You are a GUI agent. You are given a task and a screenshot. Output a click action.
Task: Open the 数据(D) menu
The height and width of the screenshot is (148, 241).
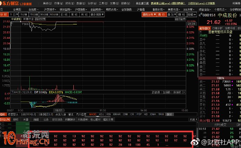[81, 3]
